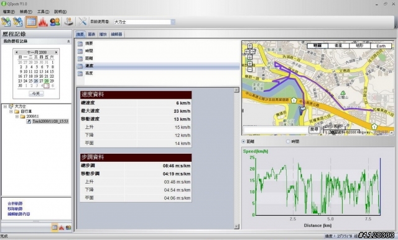Switch to the 編輯器 tab
This screenshot has width=398, height=240.
point(116,34)
